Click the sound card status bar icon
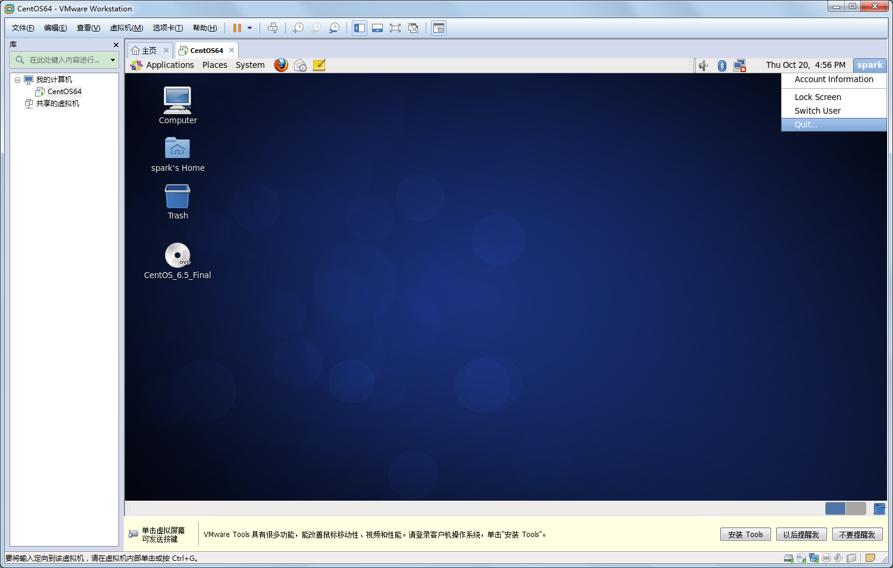The image size is (893, 568). point(839,558)
